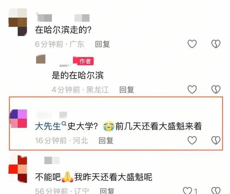Open the Guangdong commenter's avatar
This screenshot has width=230, height=194.
(18, 22)
